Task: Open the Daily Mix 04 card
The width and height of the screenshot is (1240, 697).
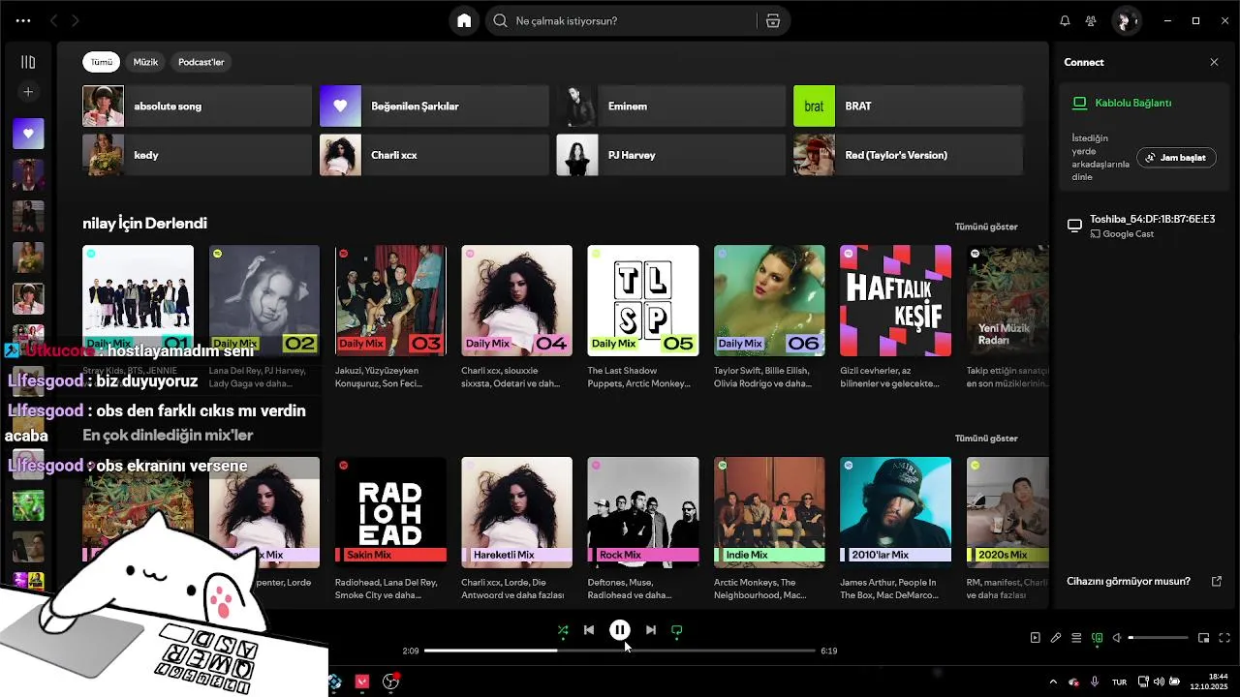Action: (516, 318)
